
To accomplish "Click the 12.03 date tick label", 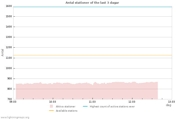I will 132,102.
